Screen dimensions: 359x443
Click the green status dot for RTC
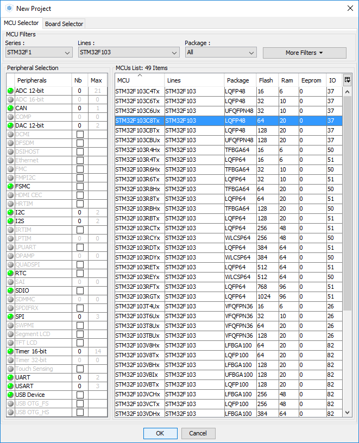point(10,273)
